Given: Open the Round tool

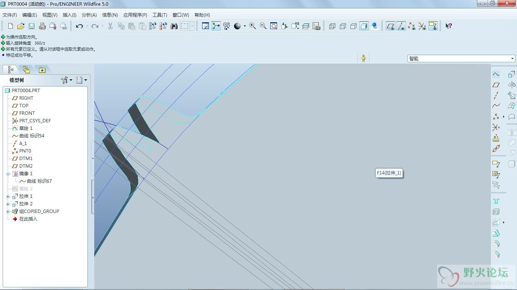Looking at the screenshot, I should coord(496,244).
